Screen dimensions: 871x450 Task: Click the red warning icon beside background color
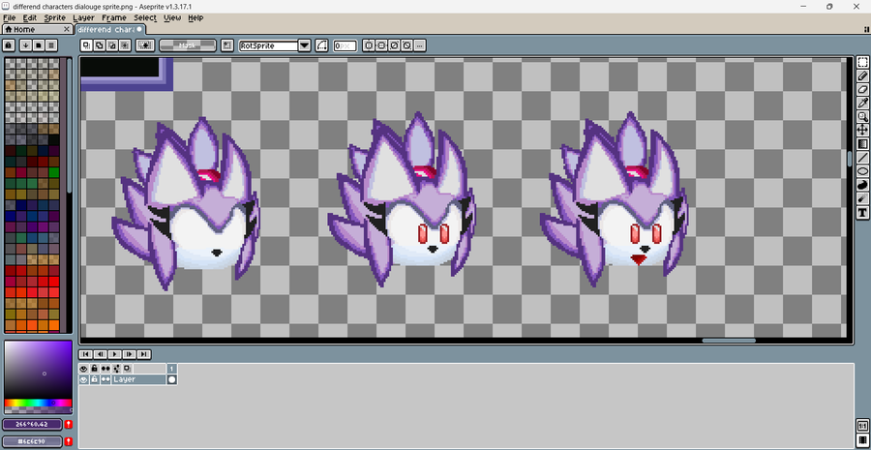(69, 441)
